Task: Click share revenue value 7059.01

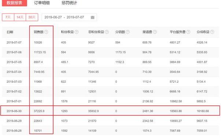Action: 202,131
